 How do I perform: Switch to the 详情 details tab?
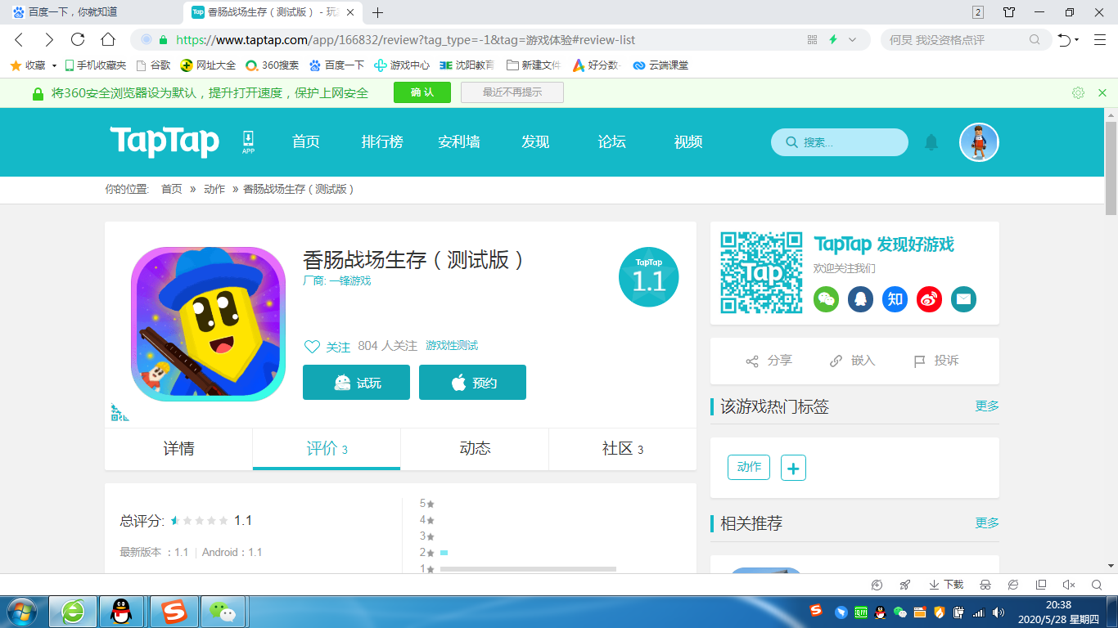[x=178, y=448]
